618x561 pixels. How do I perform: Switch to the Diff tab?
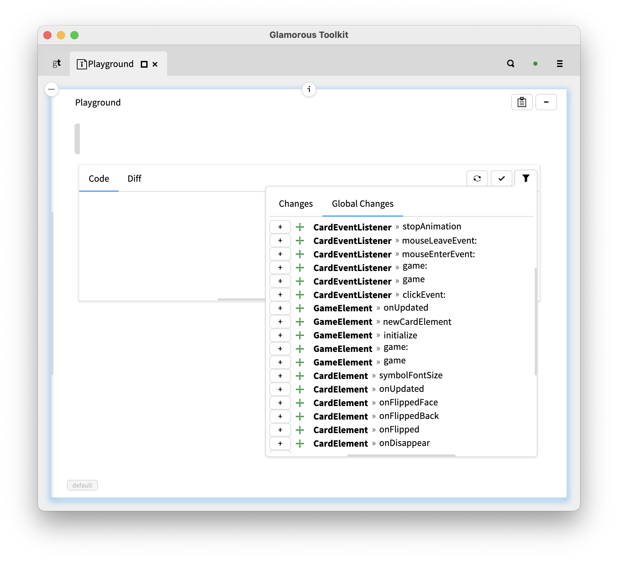point(134,179)
